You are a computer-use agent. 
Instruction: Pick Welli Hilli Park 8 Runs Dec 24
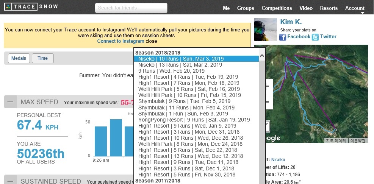[x=196, y=144]
